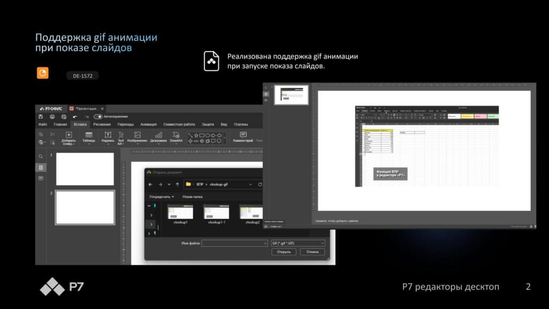Toggle the Автосохранение autosave switch
Viewport: 549px width, 309px height.
(98, 116)
